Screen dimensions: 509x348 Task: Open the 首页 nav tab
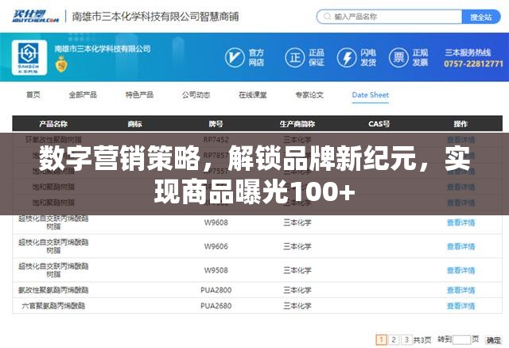(x=33, y=95)
